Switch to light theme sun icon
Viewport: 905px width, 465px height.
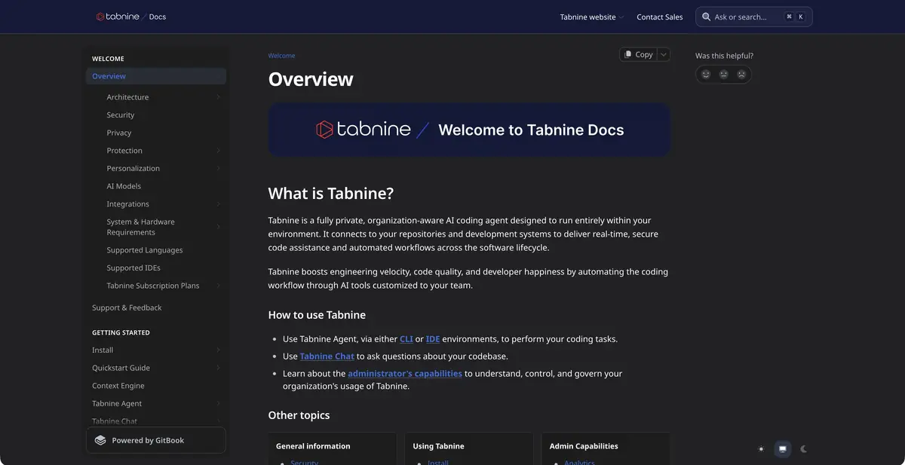[761, 449]
